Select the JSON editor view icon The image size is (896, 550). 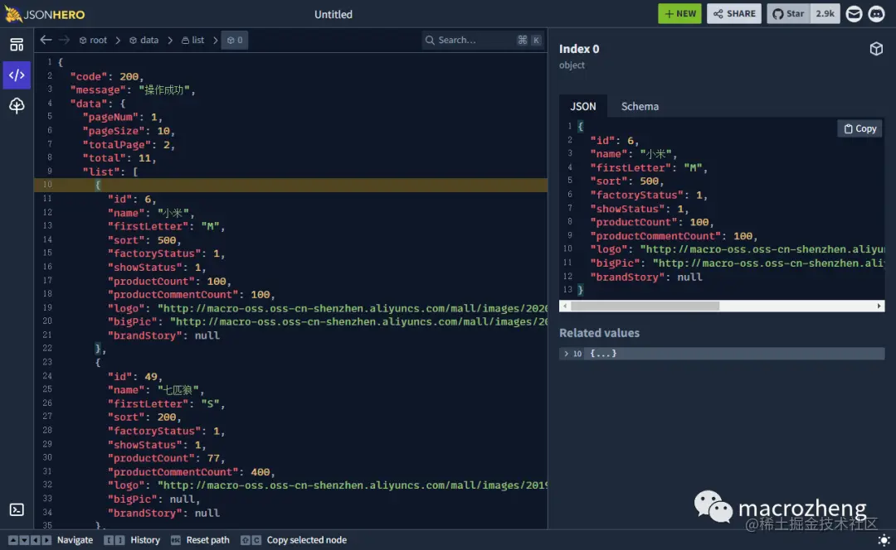tap(17, 75)
